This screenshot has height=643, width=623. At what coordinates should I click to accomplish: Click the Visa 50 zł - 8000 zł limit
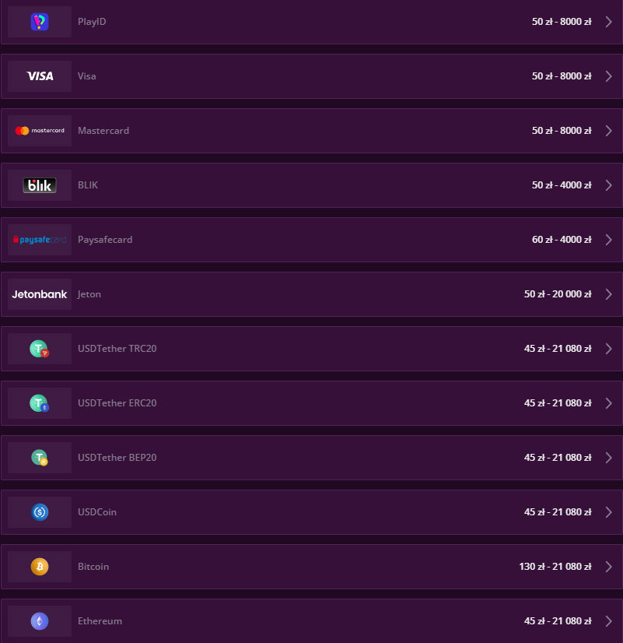click(562, 76)
